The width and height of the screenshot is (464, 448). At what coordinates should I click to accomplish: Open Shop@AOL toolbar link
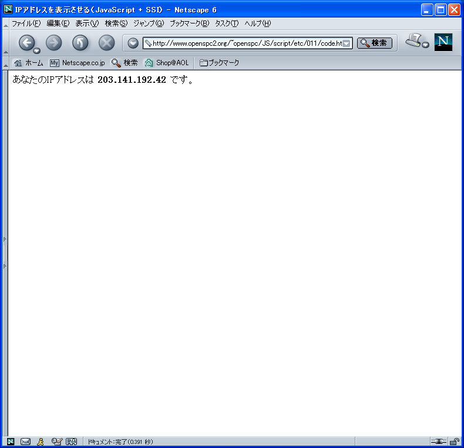point(167,63)
